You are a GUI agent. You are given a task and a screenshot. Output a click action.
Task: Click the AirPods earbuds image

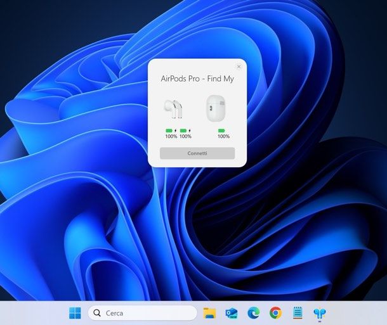tap(173, 109)
